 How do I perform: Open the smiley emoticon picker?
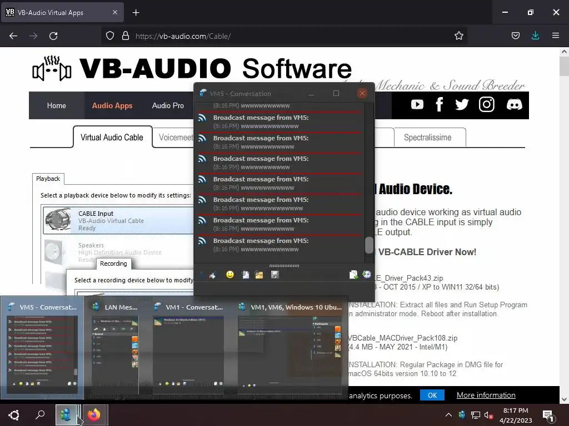coord(229,275)
